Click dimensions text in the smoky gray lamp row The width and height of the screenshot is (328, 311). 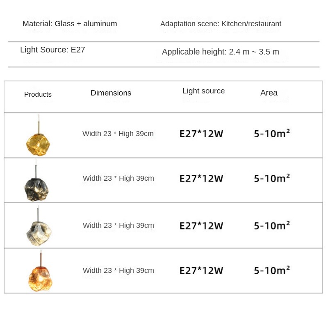[118, 178]
